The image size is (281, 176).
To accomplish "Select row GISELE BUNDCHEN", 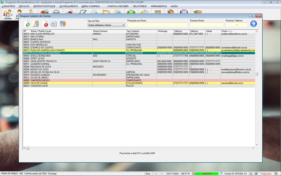I will (139, 56).
